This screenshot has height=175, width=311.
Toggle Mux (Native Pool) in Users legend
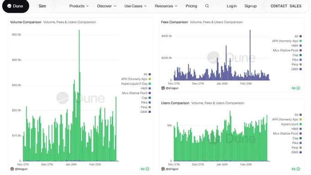pyautogui.click(x=287, y=134)
